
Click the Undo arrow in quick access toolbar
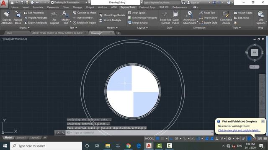[37, 2]
